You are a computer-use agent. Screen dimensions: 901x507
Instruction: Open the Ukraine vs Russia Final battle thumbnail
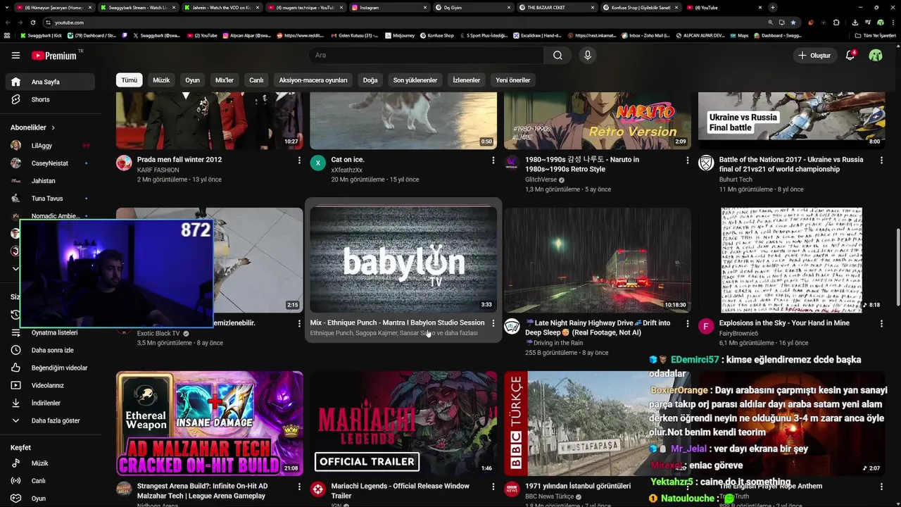pos(791,120)
